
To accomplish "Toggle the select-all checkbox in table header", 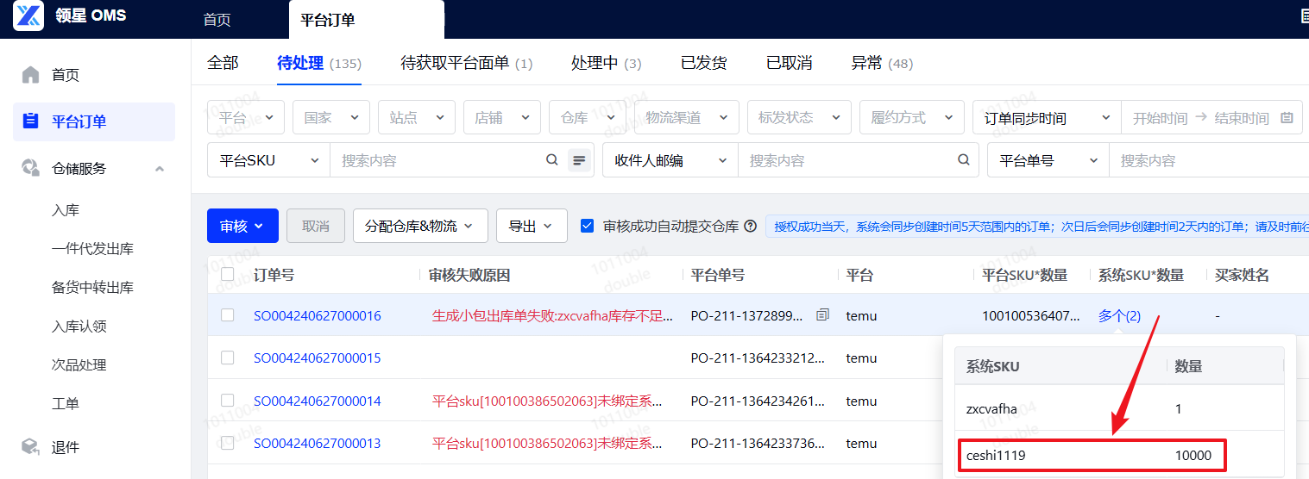I will pyautogui.click(x=228, y=274).
